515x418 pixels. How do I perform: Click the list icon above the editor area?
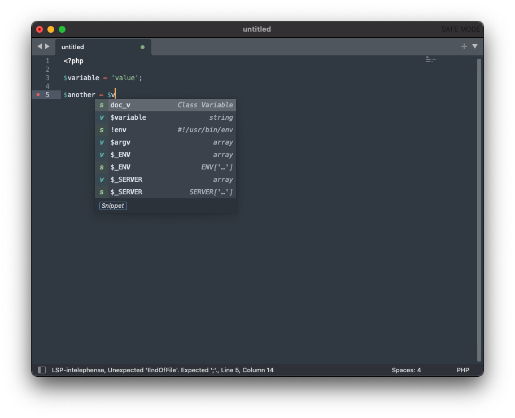tap(431, 59)
